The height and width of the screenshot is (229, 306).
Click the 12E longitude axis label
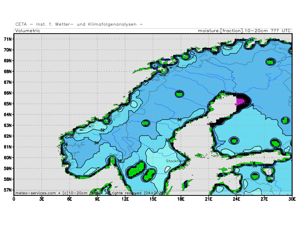[125, 198]
